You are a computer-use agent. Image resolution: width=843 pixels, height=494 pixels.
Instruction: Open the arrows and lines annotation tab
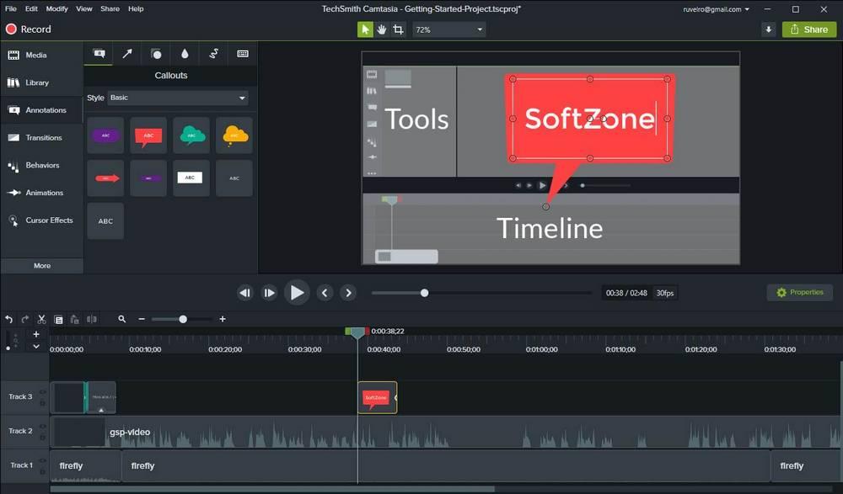click(127, 54)
